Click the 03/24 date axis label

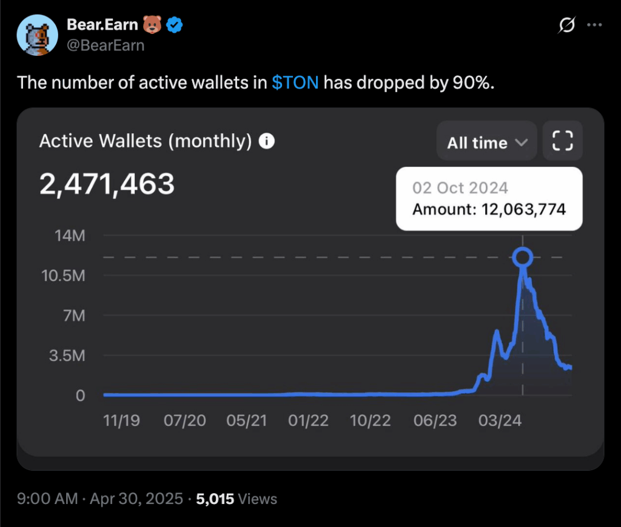(500, 421)
